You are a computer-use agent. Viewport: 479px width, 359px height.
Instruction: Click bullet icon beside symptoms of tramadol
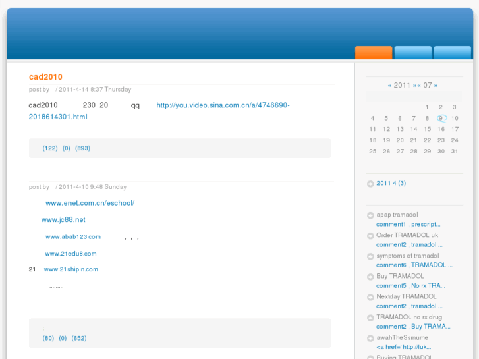pos(370,256)
